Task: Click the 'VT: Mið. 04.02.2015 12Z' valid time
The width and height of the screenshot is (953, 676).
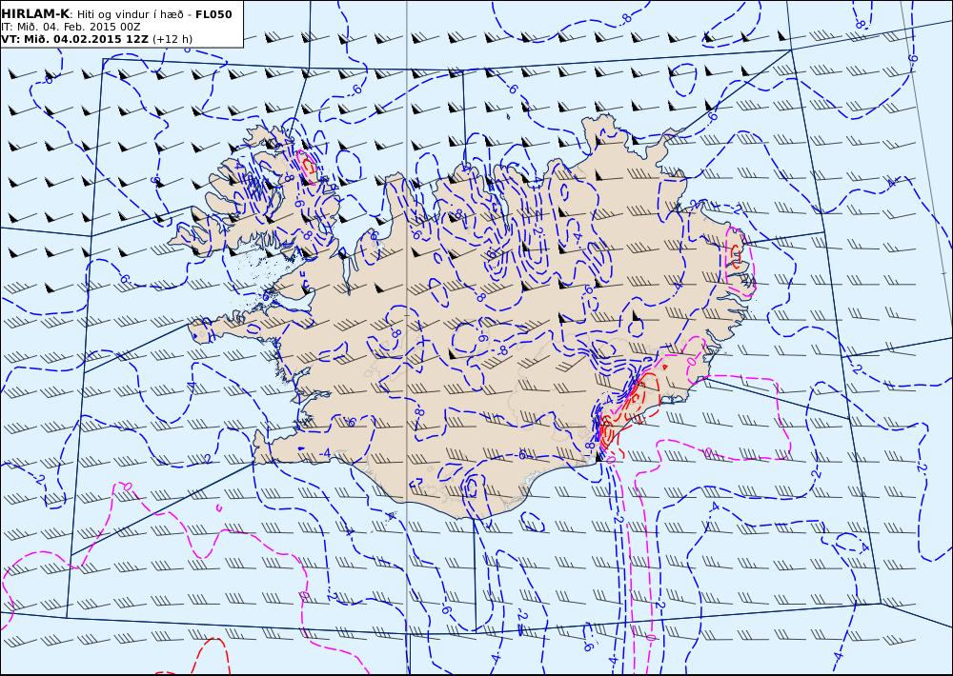Action: click(74, 39)
